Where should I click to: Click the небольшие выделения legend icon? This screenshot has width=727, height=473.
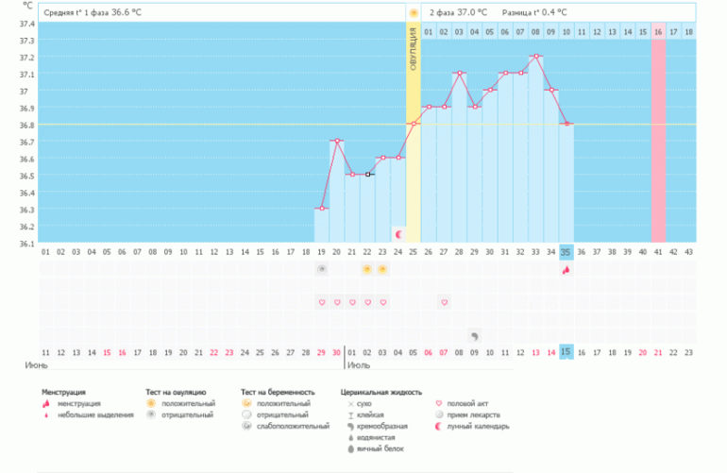click(x=46, y=415)
